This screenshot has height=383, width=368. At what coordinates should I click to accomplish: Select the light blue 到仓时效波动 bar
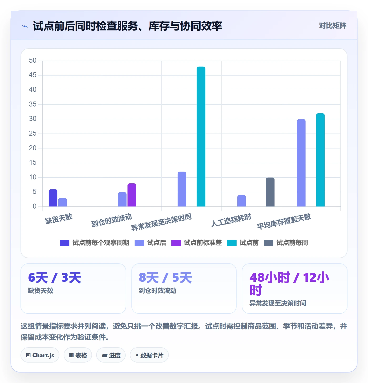click(x=122, y=199)
